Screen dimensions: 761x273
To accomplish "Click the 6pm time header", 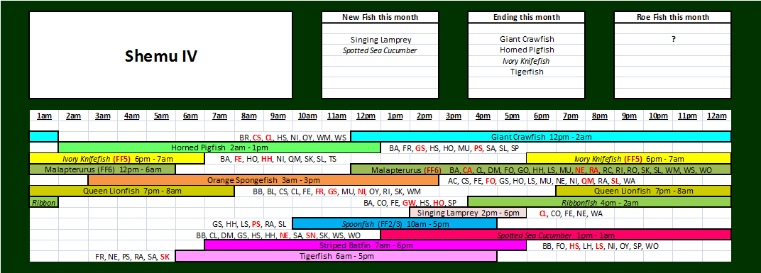I will pos(541,116).
